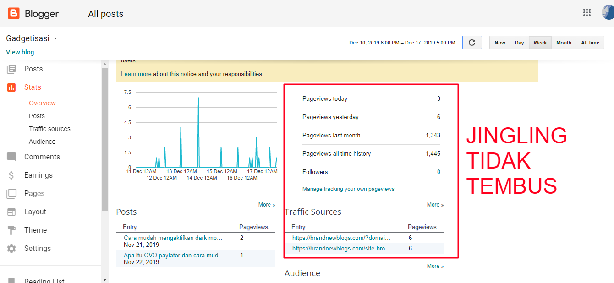Click the View blog link
The image size is (614, 283).
pos(20,52)
